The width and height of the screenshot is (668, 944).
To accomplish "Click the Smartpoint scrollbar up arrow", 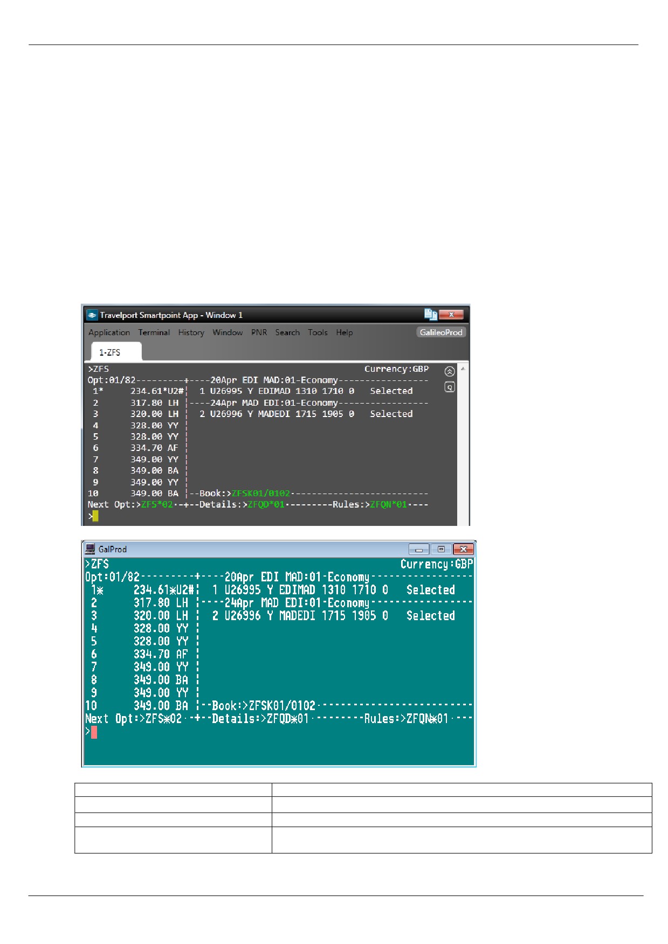I will coord(463,369).
